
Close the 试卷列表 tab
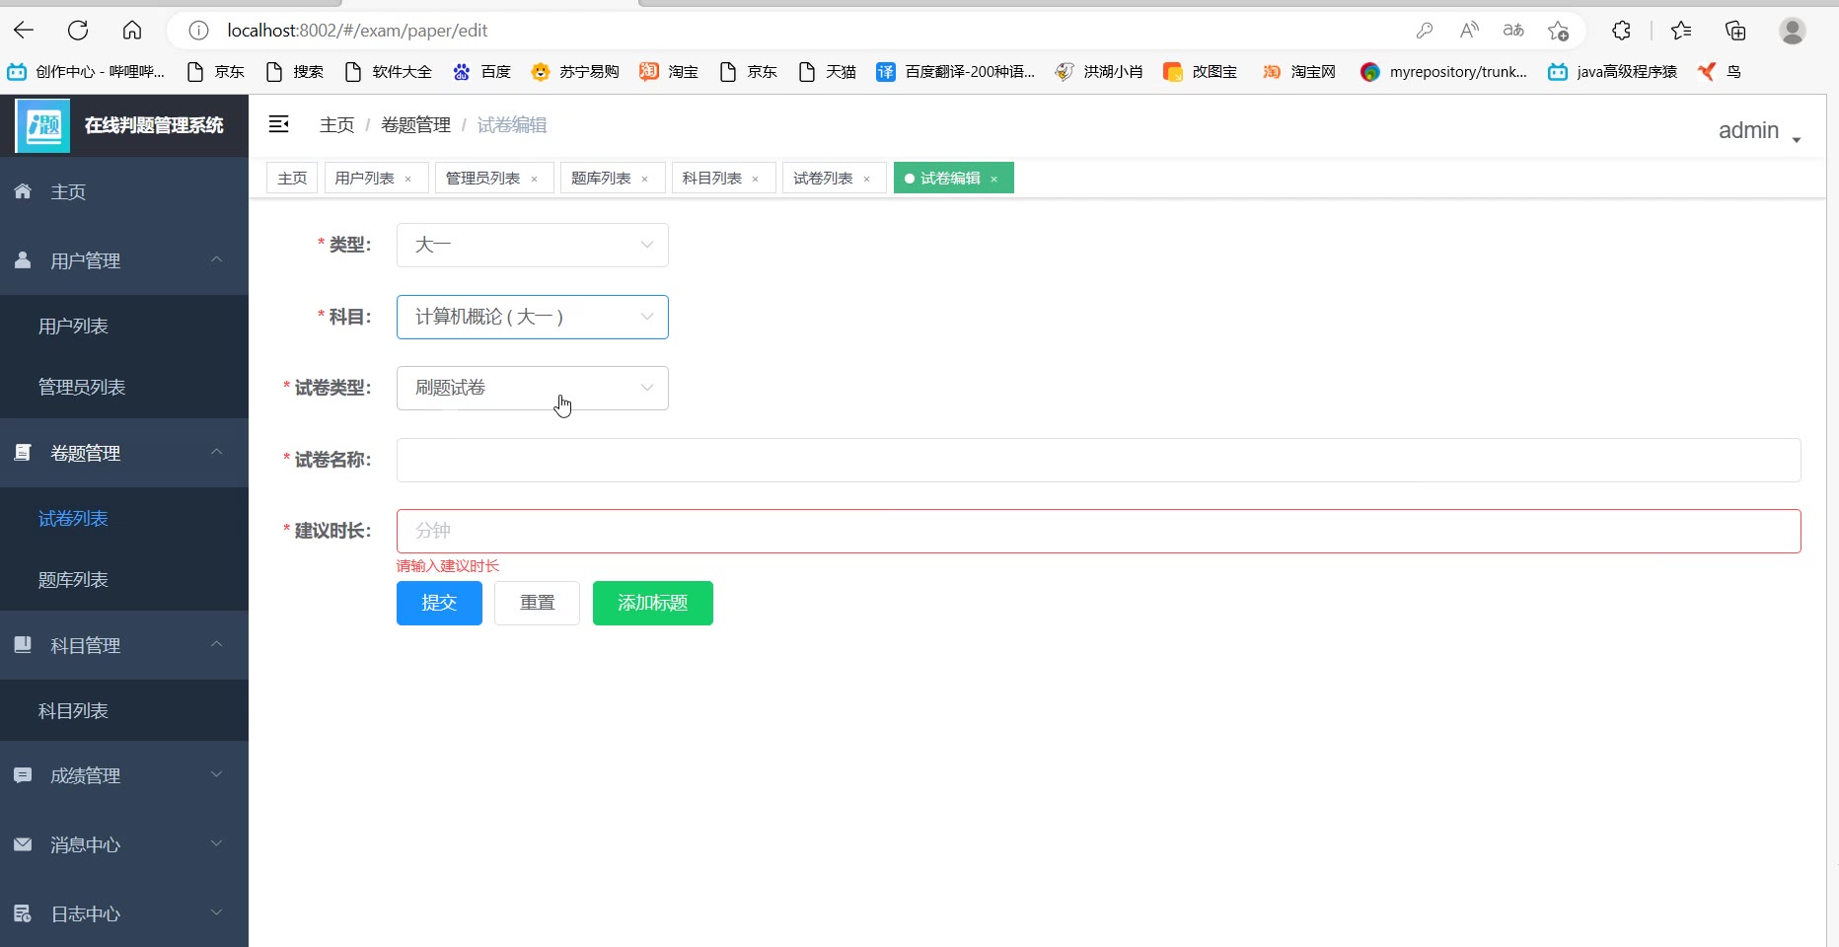click(866, 179)
